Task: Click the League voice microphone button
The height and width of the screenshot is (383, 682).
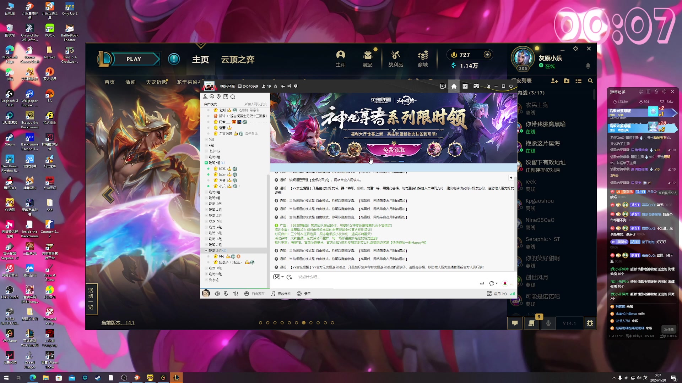Action: [x=548, y=323]
